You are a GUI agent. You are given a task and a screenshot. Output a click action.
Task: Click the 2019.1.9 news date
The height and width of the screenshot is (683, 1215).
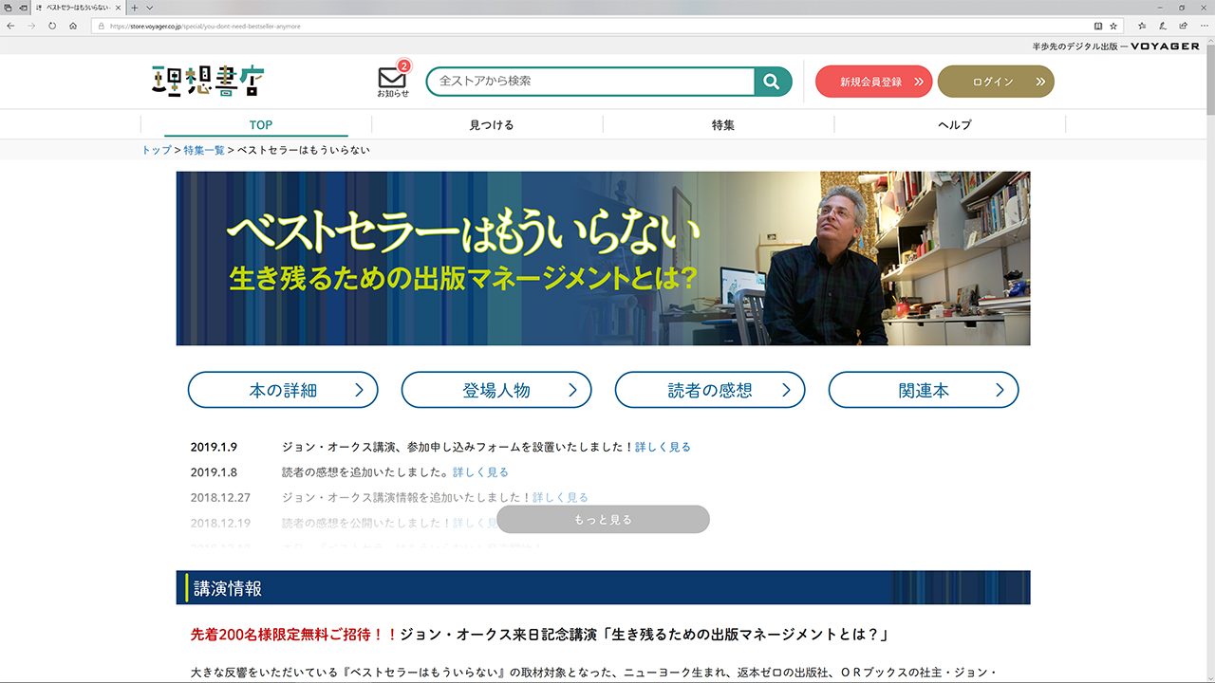[214, 447]
